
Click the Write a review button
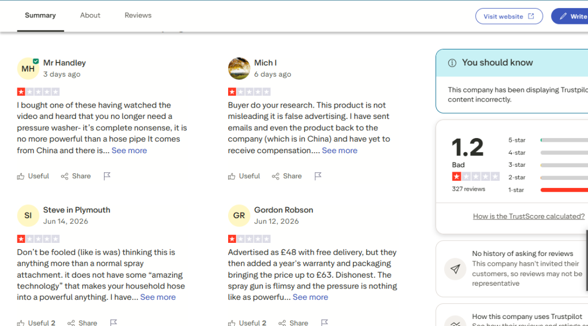click(x=569, y=16)
